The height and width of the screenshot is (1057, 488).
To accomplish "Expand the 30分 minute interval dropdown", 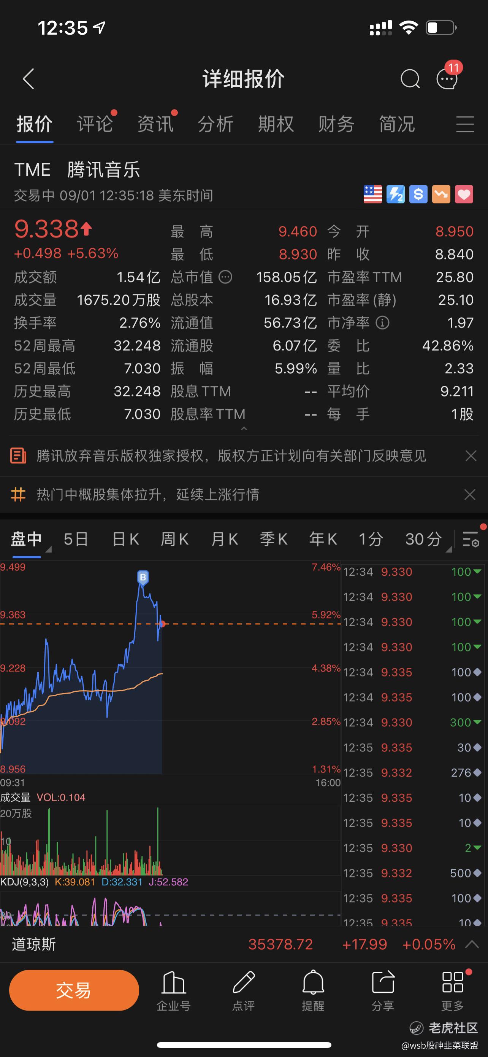I will (x=428, y=539).
